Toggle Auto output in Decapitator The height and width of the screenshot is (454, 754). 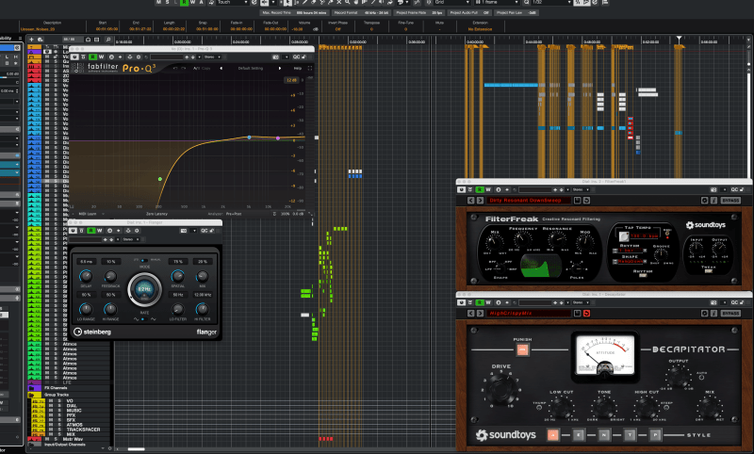pyautogui.click(x=702, y=378)
